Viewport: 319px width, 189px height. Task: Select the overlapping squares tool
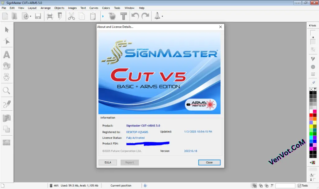tap(7, 129)
